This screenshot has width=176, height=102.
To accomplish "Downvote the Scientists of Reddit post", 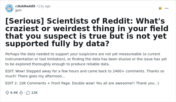I will coord(21,93).
